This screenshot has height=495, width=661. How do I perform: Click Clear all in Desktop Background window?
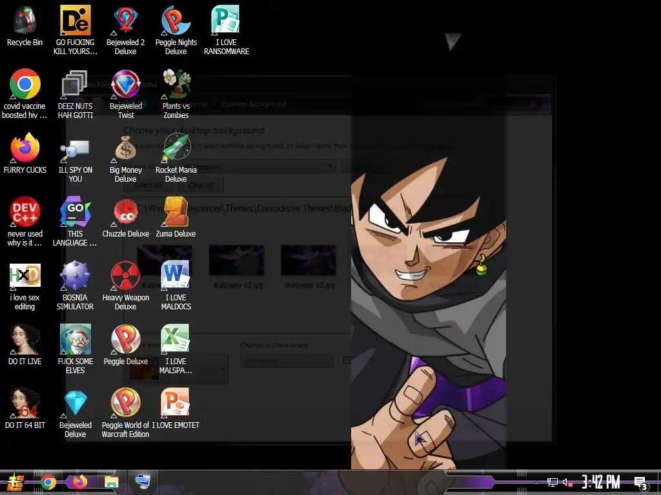tap(201, 185)
